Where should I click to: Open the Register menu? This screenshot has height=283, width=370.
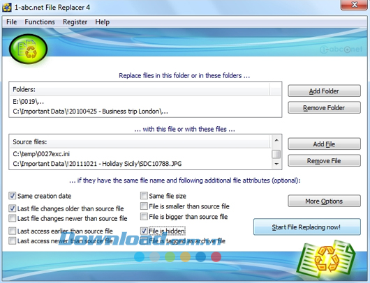75,22
